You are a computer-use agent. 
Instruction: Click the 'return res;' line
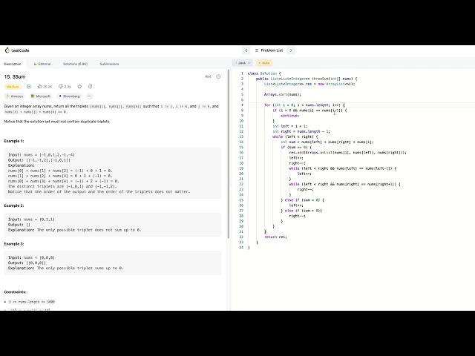pos(275,237)
